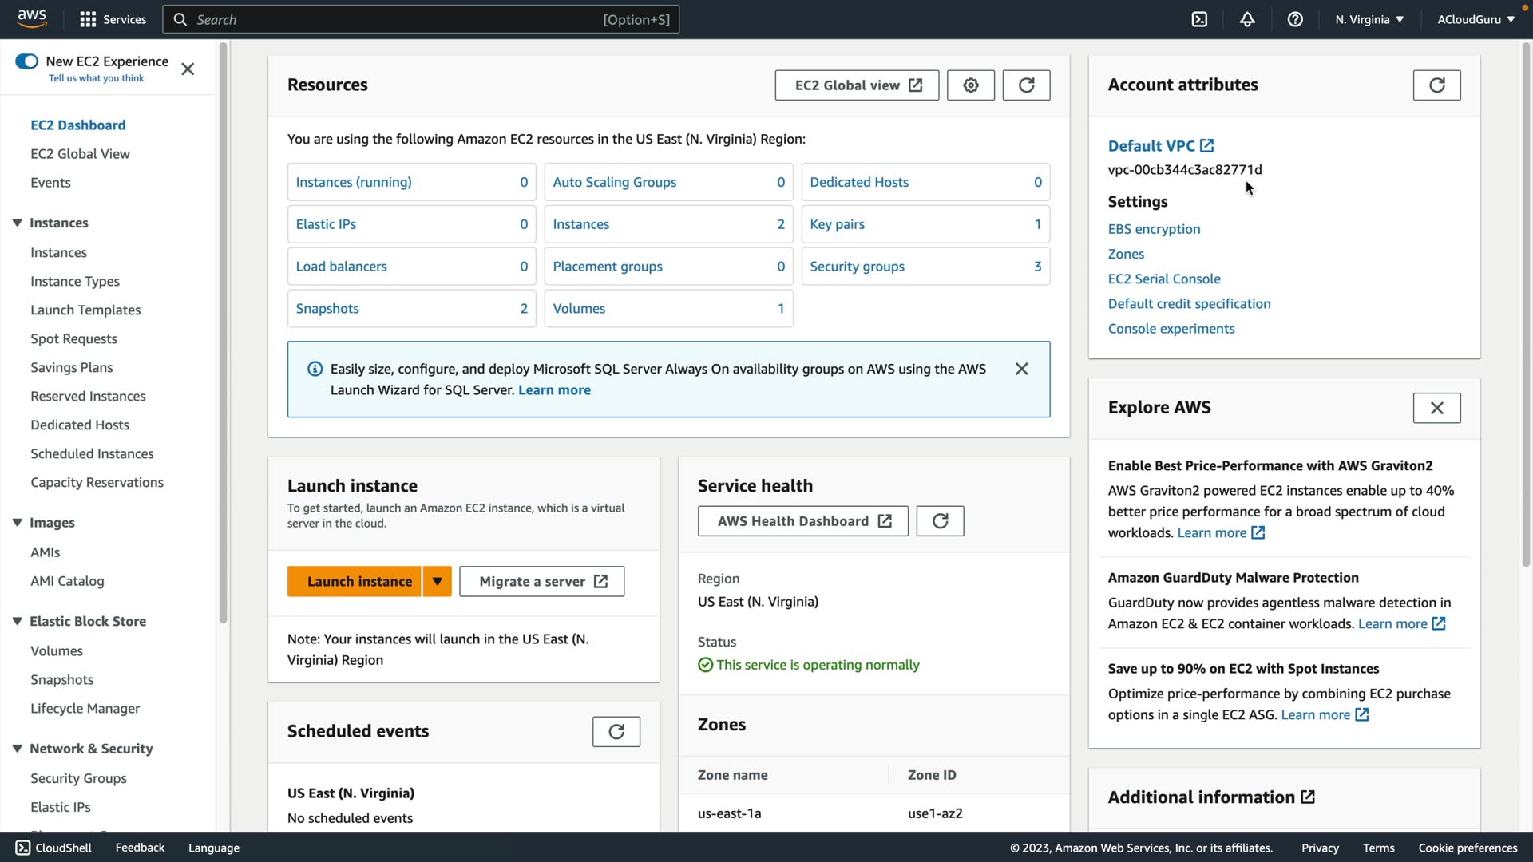Image resolution: width=1533 pixels, height=862 pixels.
Task: Refresh the Service health section
Action: pos(940,521)
